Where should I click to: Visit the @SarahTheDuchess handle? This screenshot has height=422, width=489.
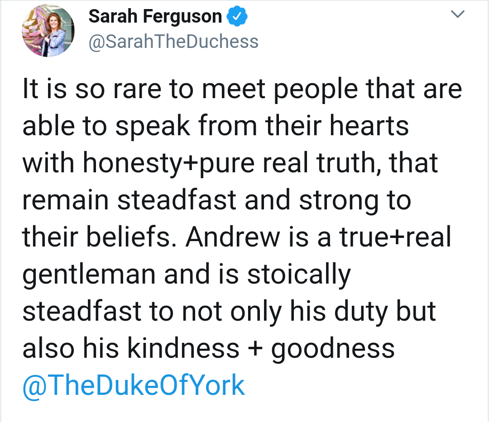(x=173, y=42)
